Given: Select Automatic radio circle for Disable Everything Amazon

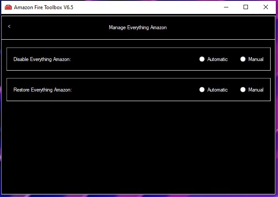Looking at the screenshot, I should 202,59.
